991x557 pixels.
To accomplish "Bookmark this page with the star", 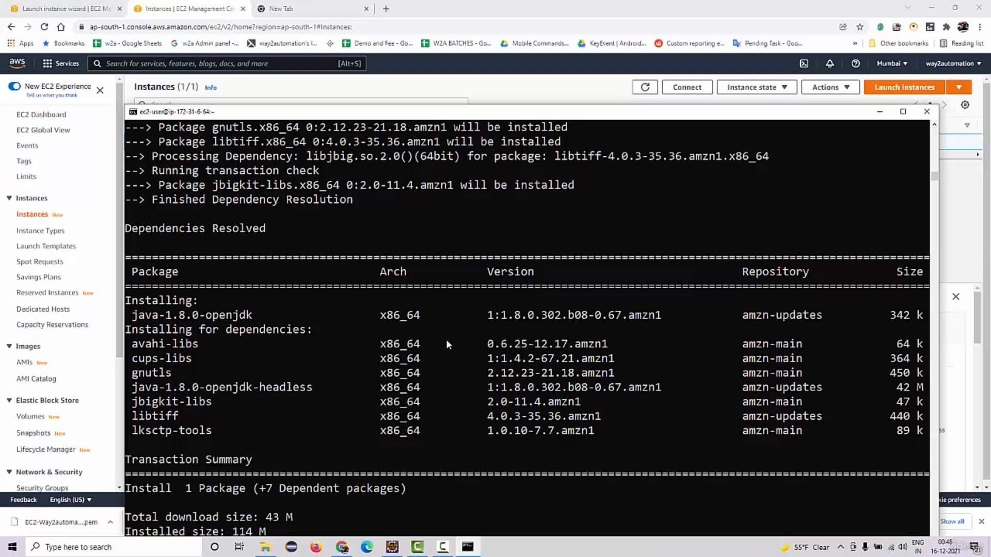I will 859,27.
